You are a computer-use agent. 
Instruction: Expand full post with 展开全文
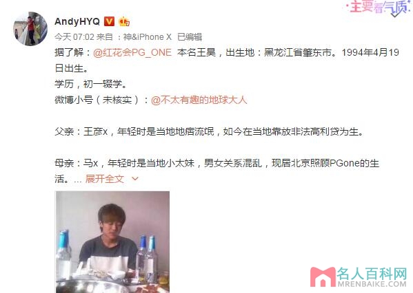pyautogui.click(x=105, y=179)
